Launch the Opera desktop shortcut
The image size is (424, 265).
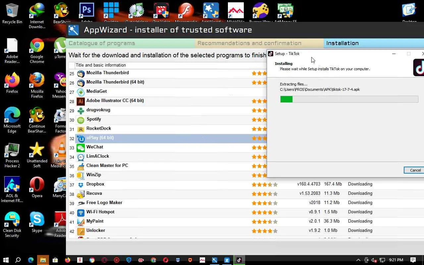click(x=37, y=187)
